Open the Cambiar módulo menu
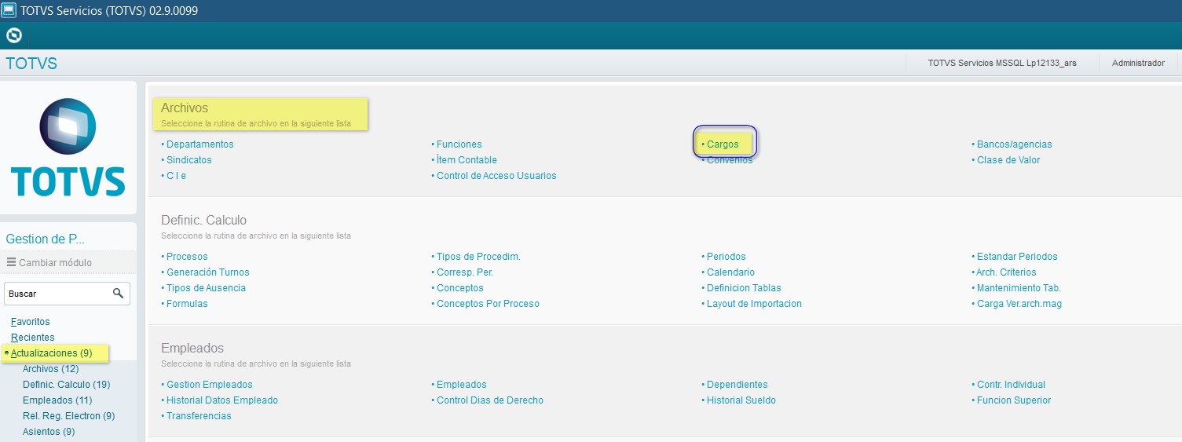 coord(49,262)
